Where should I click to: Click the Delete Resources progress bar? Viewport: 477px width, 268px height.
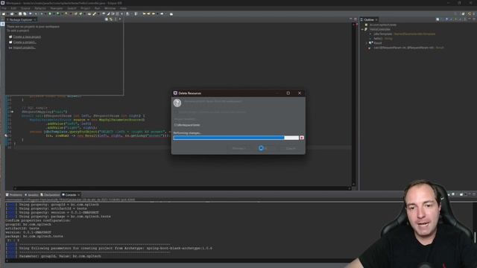point(236,138)
